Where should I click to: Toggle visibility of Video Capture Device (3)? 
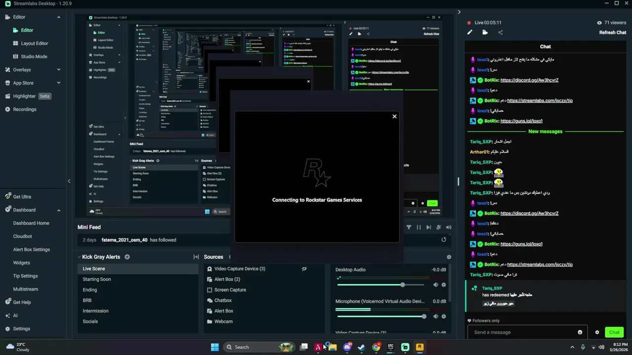point(304,269)
